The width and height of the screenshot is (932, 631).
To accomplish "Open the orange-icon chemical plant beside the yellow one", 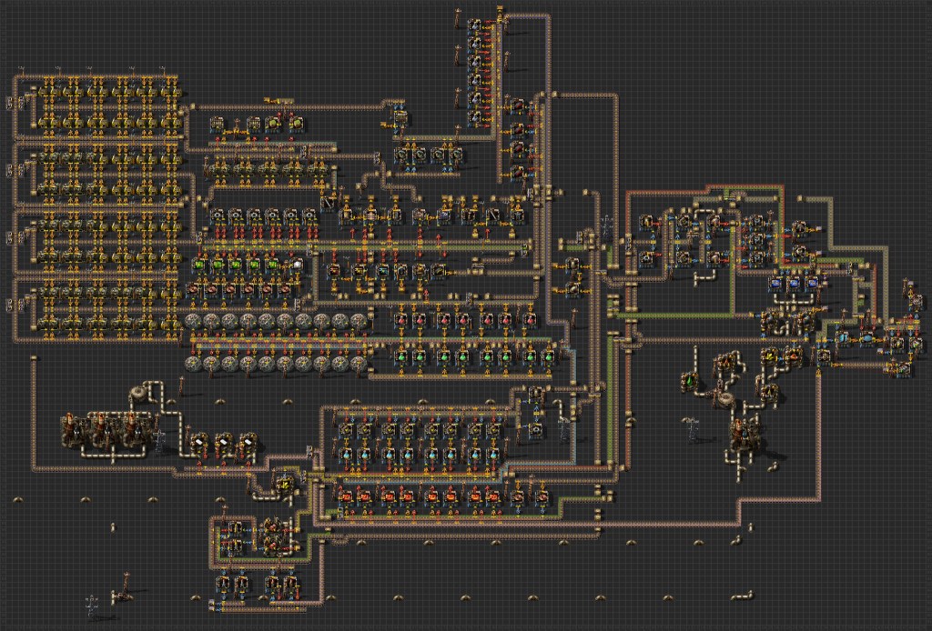I will tap(794, 356).
